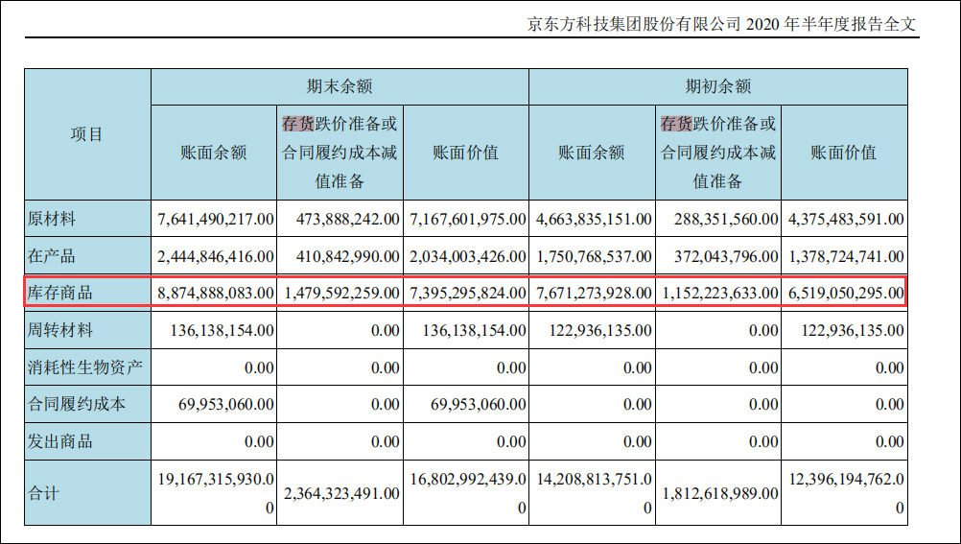Click the value 1,152,223,633.00
This screenshot has height=544, width=961.
tap(721, 293)
